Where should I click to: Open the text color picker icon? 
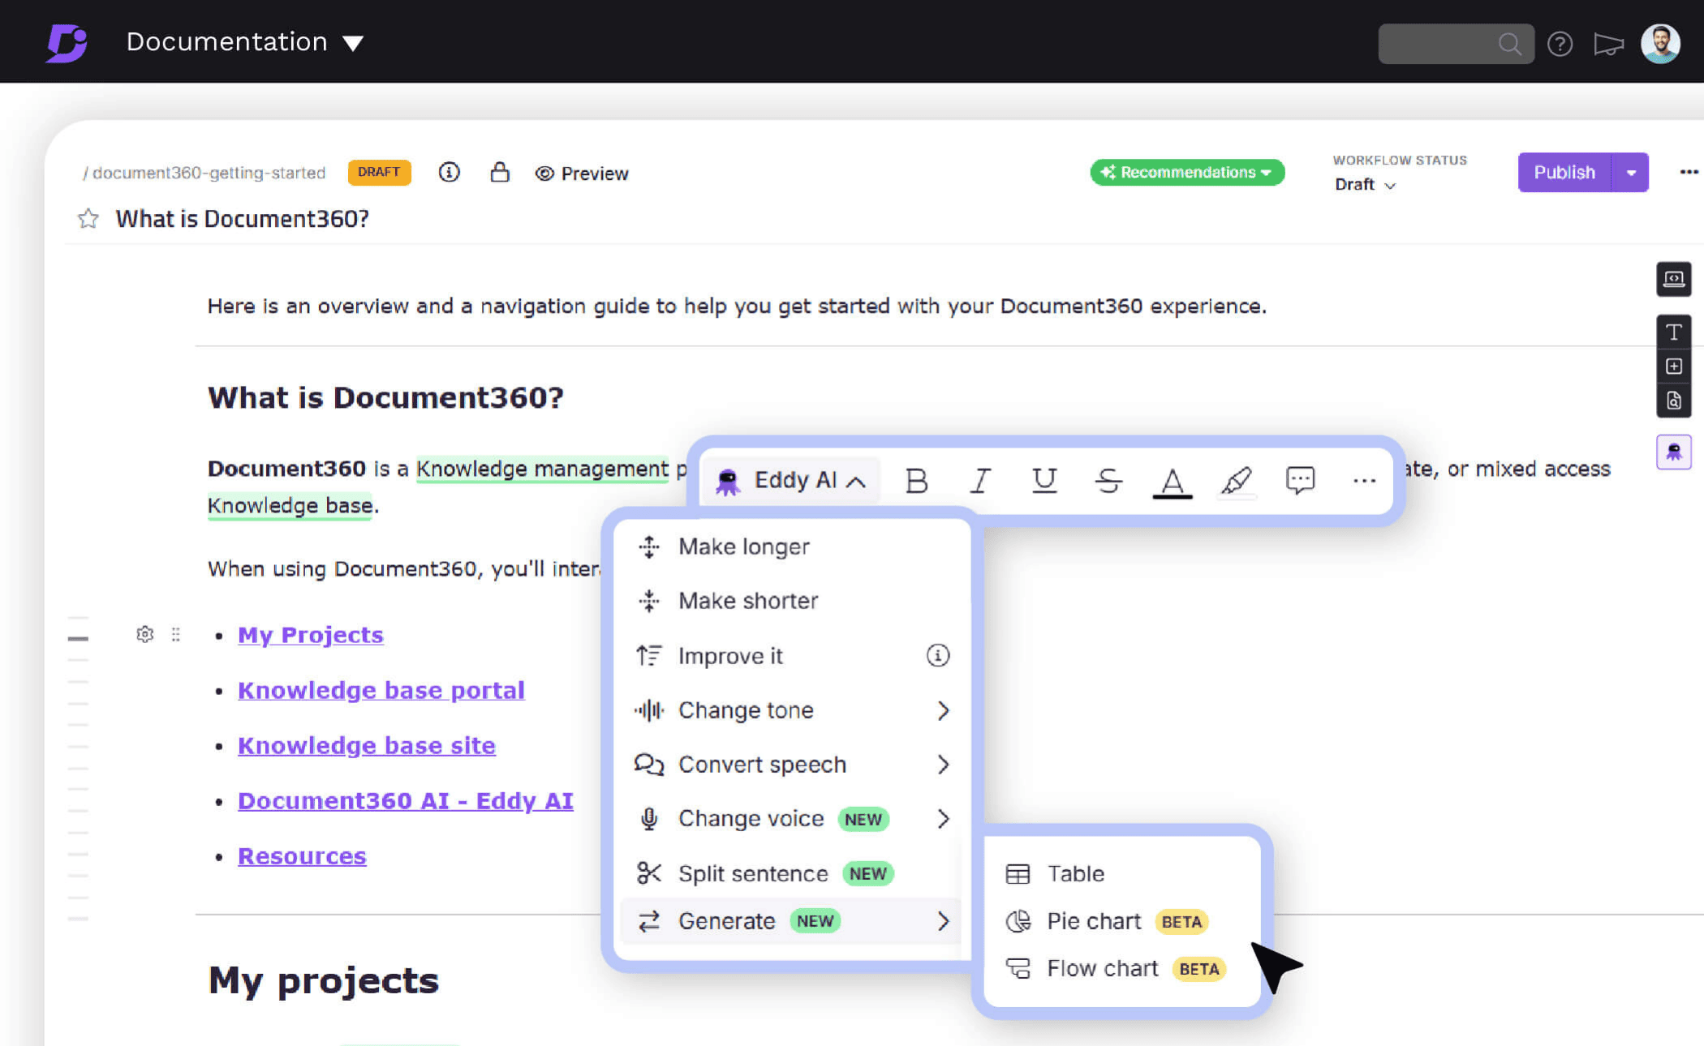(x=1172, y=481)
